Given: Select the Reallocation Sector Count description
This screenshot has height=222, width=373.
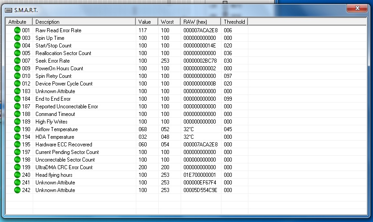Looking at the screenshot, I should (x=63, y=53).
